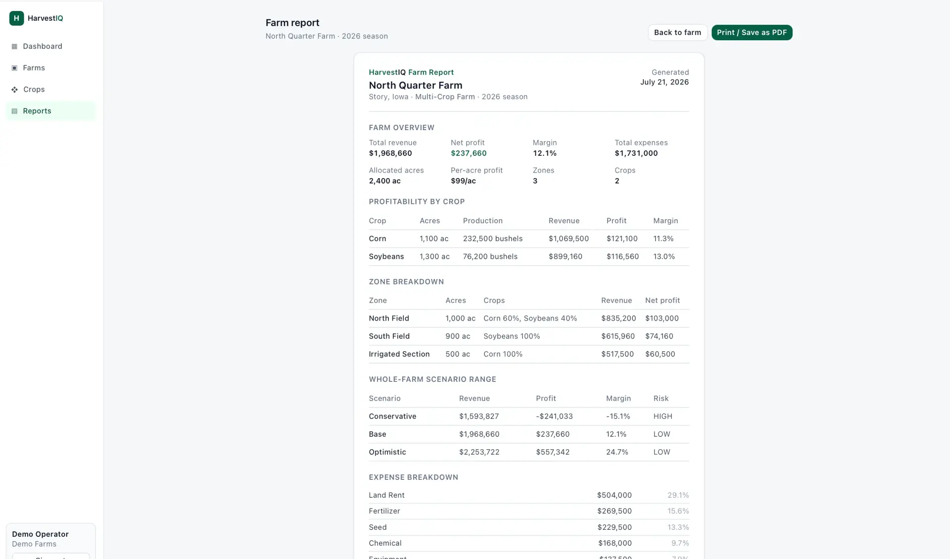The width and height of the screenshot is (950, 559).
Task: Click Conservative profit -$241,033
Action: pyautogui.click(x=554, y=417)
